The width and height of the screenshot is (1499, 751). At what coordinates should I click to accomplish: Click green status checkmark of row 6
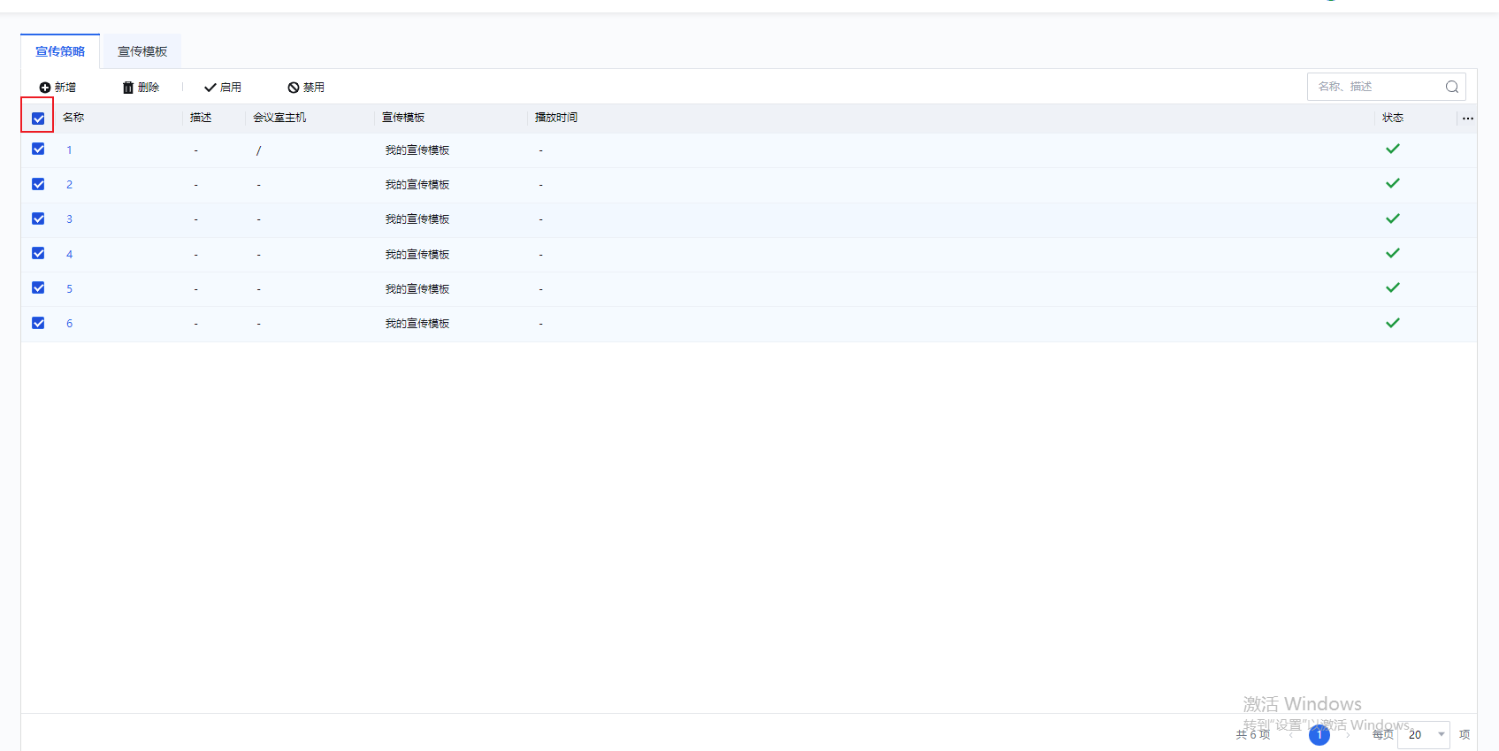(x=1392, y=323)
